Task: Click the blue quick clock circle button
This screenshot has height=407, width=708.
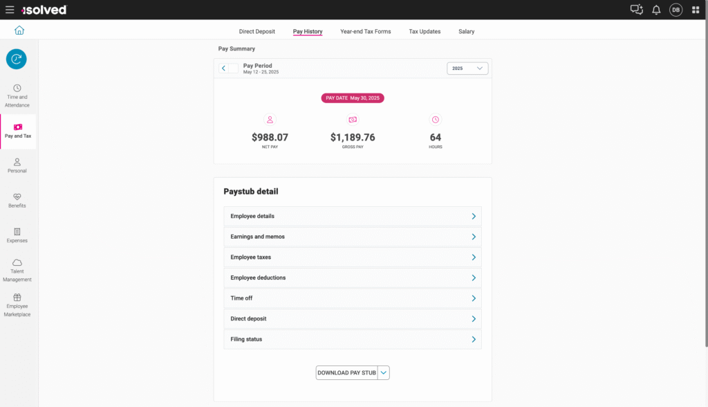Action: coord(17,60)
